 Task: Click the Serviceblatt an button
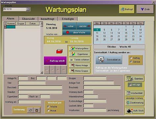109,60
